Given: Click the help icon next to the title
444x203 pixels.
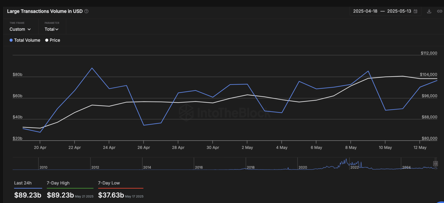Looking at the screenshot, I should [86, 11].
